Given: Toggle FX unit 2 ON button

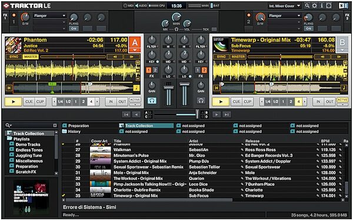Looking at the screenshot, I should point(309,29).
